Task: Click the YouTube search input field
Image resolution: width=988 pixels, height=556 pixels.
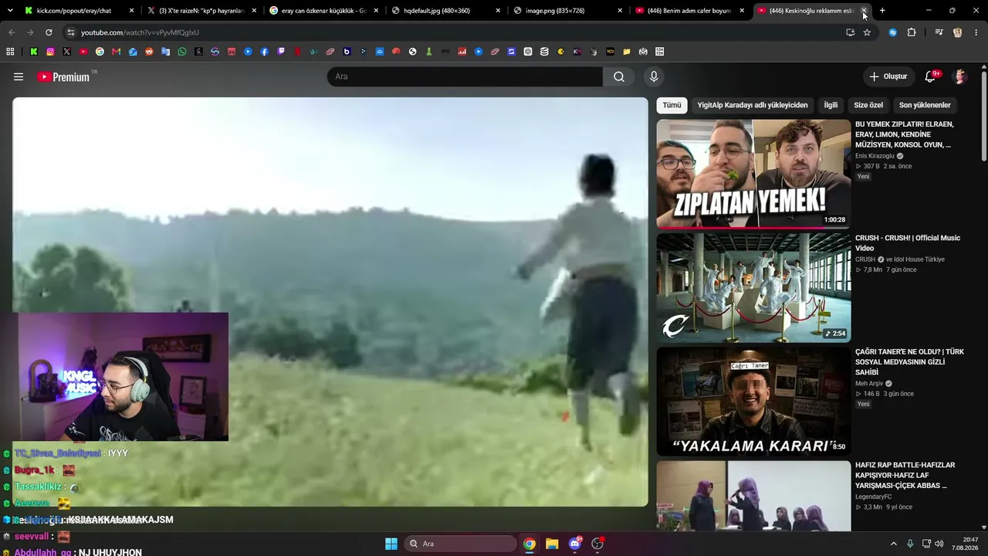Action: [x=465, y=76]
